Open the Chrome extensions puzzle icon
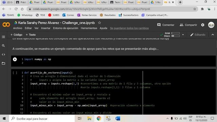Image resolution: width=217 pixels, height=122 pixels. click(x=202, y=9)
